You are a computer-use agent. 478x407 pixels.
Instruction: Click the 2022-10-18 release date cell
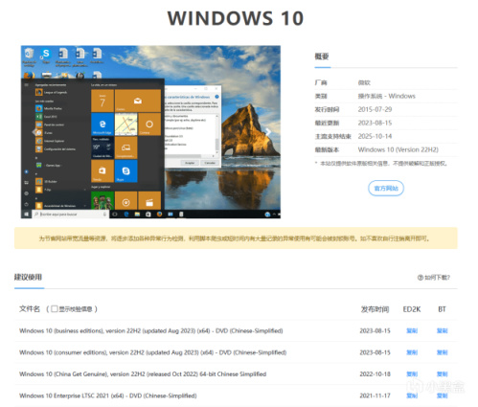click(x=375, y=374)
